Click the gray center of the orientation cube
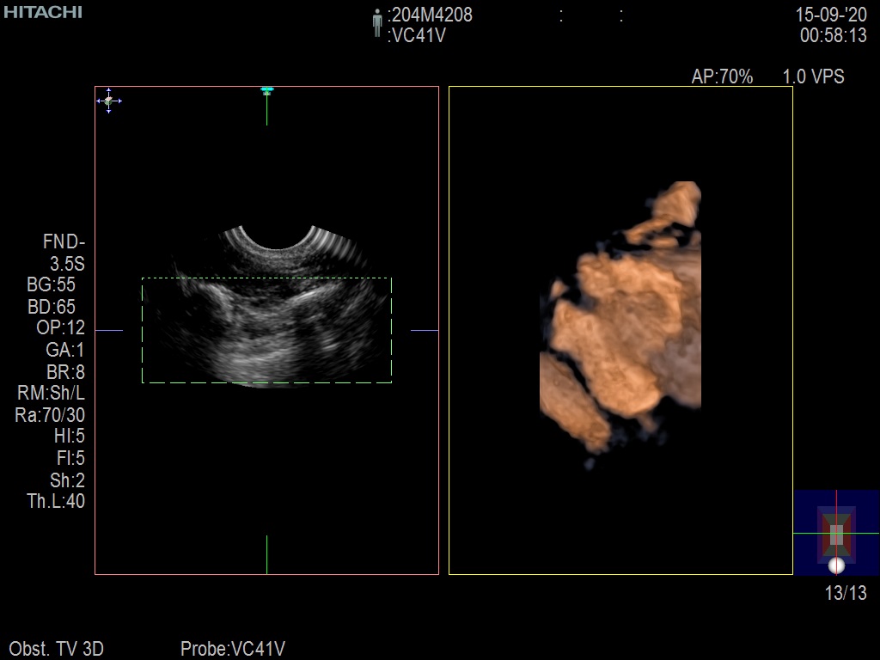Screen dimensions: 880x660 point(836,534)
